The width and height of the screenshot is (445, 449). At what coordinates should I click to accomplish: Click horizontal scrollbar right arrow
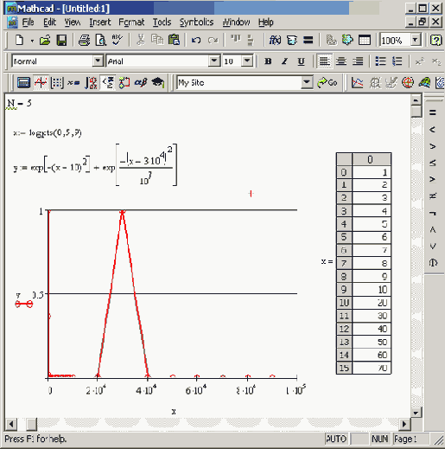(404, 424)
